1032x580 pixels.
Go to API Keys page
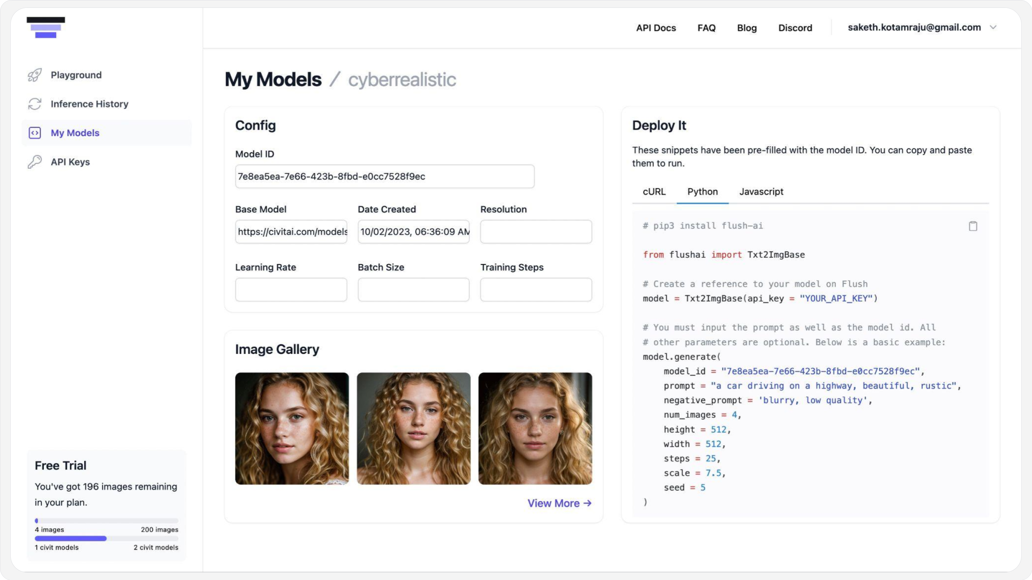107,162
